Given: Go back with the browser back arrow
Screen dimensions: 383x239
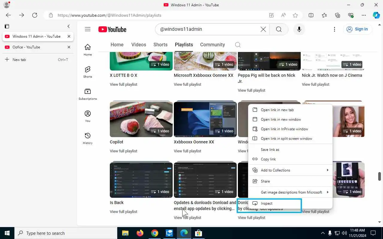Looking at the screenshot, I should pos(8,15).
